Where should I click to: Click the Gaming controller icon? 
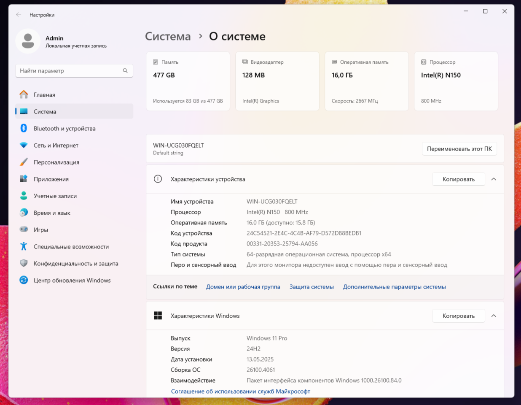24,229
